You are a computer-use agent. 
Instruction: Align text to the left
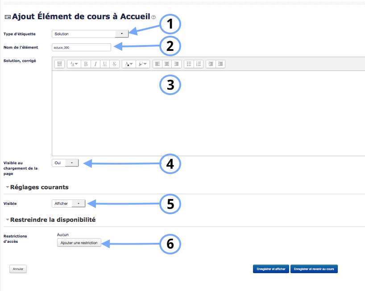click(x=158, y=64)
